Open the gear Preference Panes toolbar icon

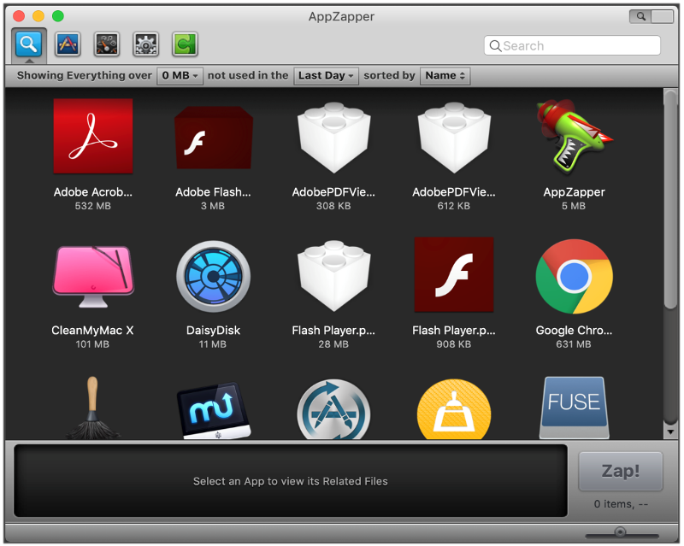point(145,44)
